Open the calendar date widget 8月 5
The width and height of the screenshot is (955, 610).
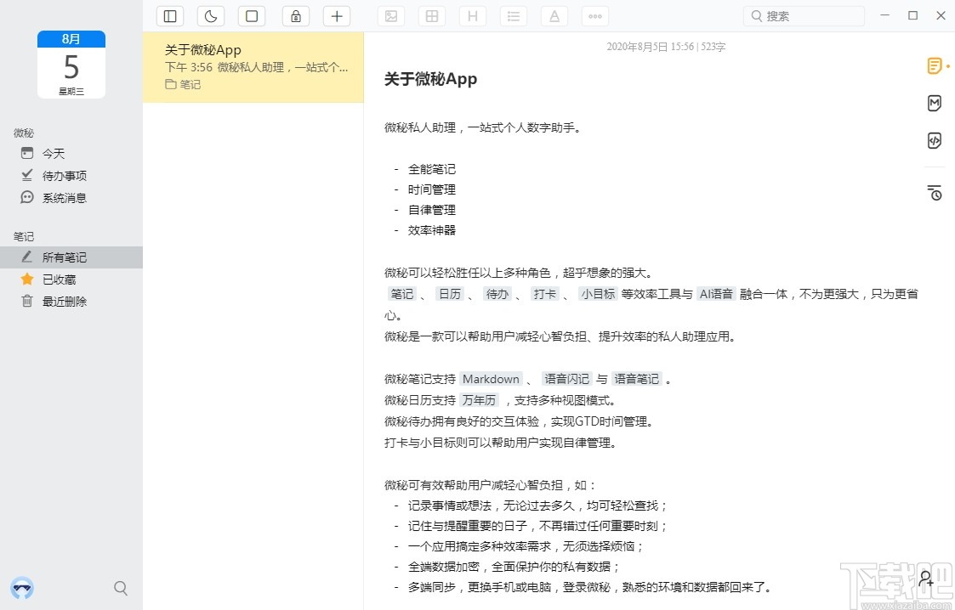pyautogui.click(x=71, y=65)
